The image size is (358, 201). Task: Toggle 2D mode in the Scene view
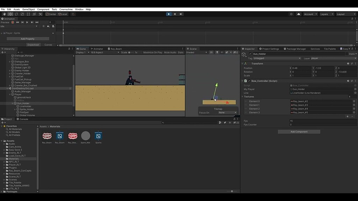212,52
